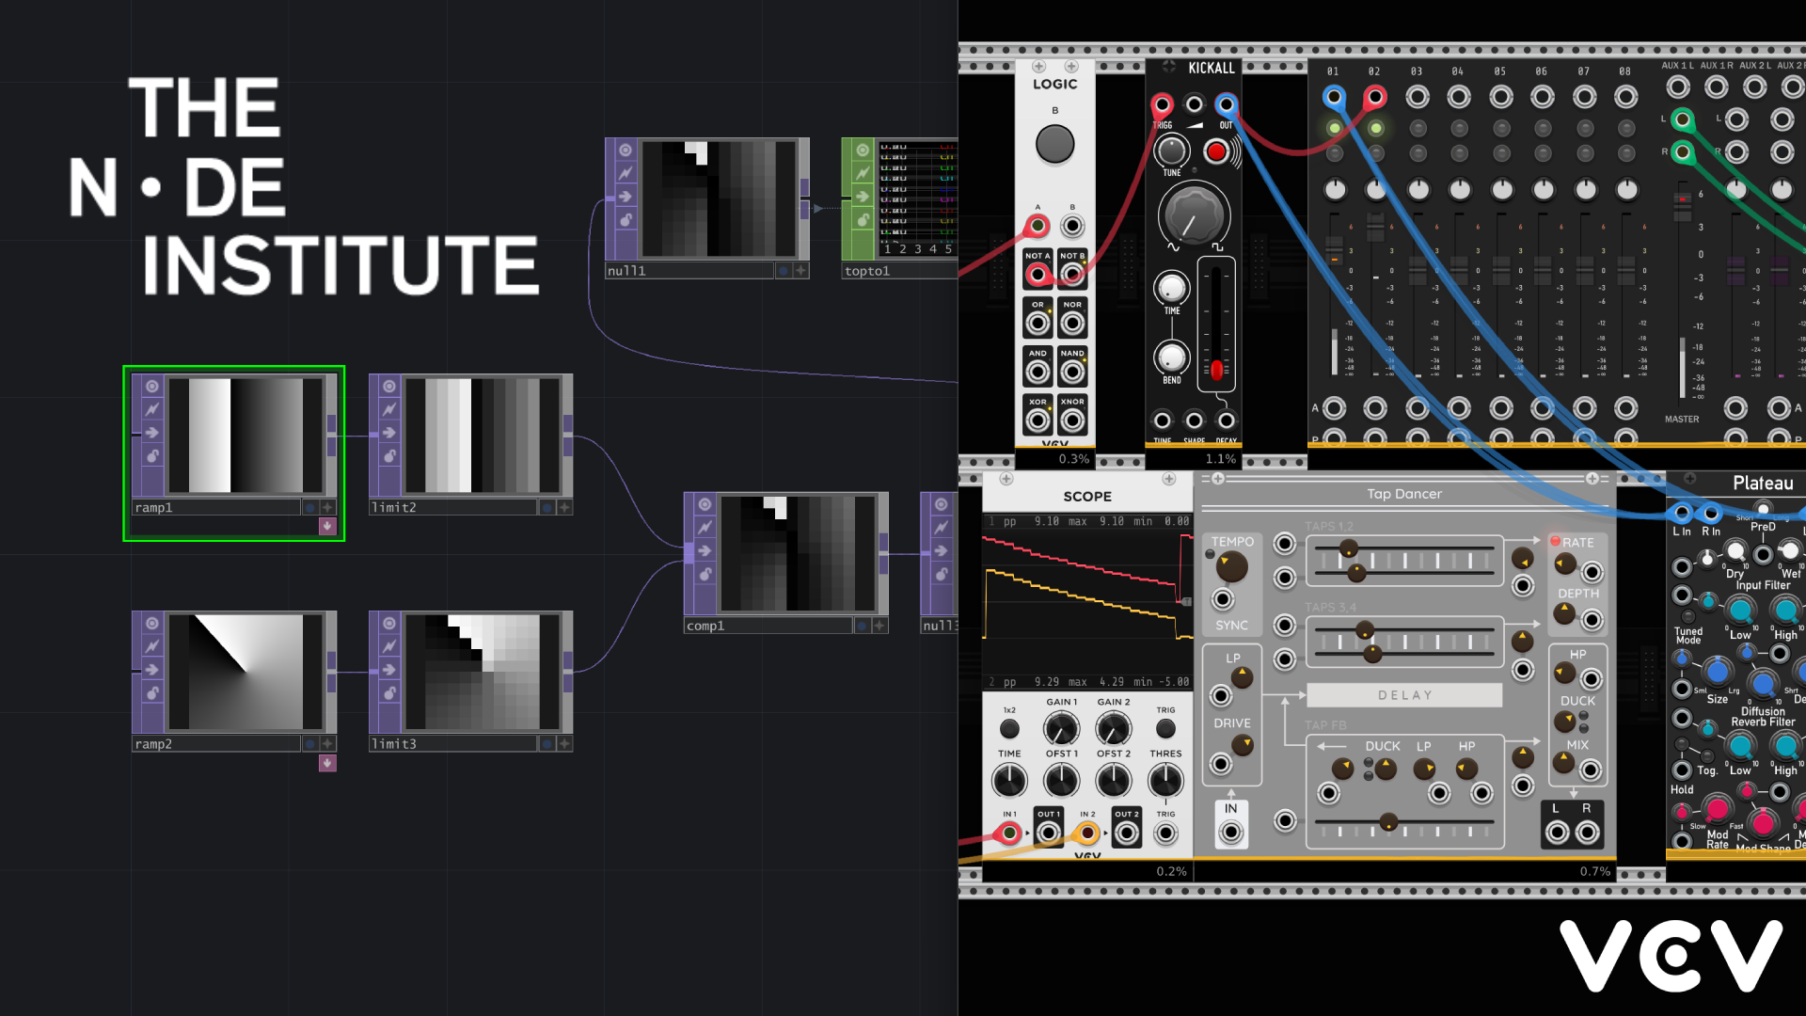Expand docked operators arrow under ramp1
Image resolution: width=1806 pixels, height=1016 pixels.
point(326,526)
